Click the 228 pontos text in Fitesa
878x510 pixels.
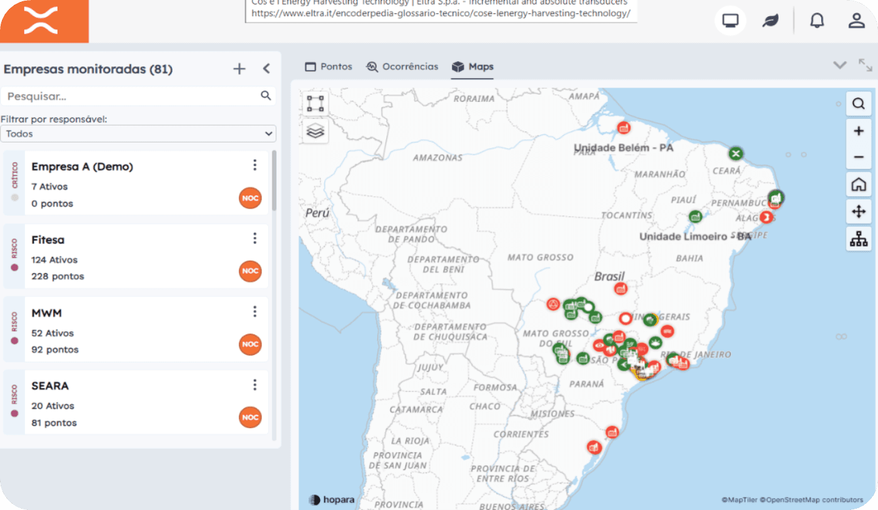57,276
